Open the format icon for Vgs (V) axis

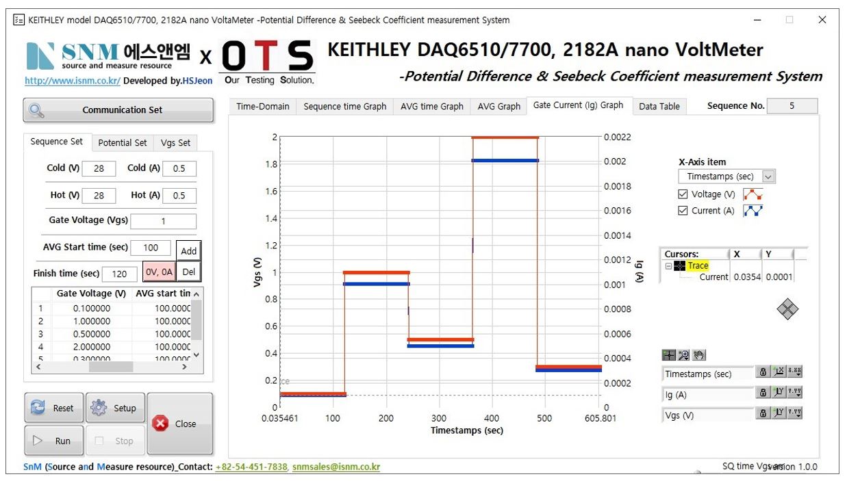pyautogui.click(x=794, y=413)
